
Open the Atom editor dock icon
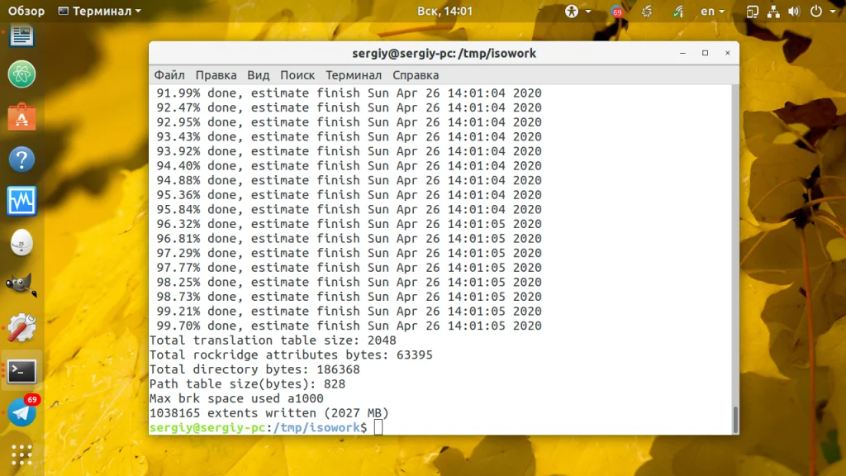[21, 74]
